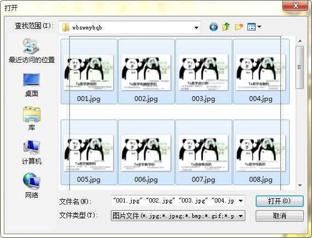Click the scroll up arrow
Image resolution: width=312 pixels, height=238 pixels.
300,41
